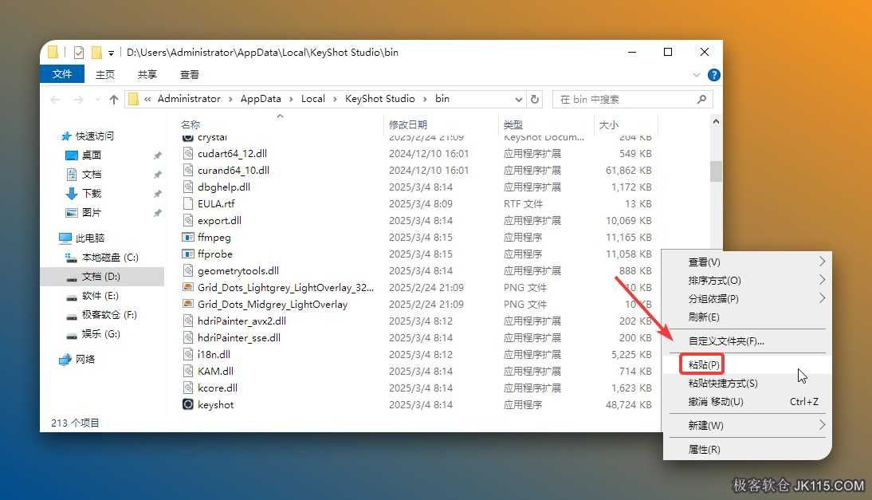This screenshot has height=500, width=872.
Task: Switch to the 共享 ribbon tab
Action: [x=147, y=74]
